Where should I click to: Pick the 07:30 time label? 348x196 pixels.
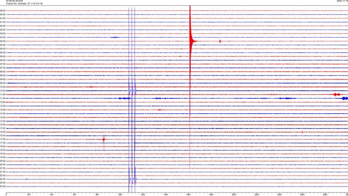tap(3, 68)
